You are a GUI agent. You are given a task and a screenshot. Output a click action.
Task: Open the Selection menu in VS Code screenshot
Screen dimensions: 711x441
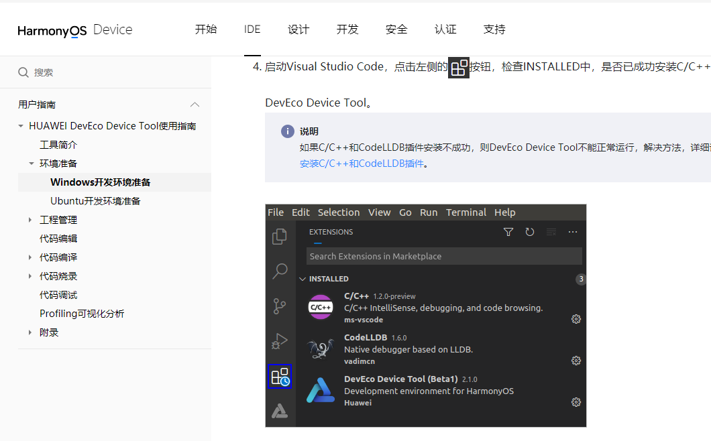pos(339,212)
